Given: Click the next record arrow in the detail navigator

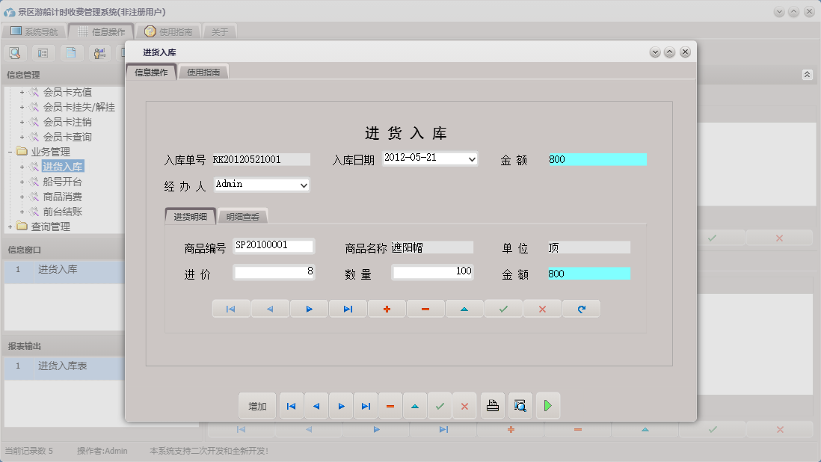Looking at the screenshot, I should [309, 308].
